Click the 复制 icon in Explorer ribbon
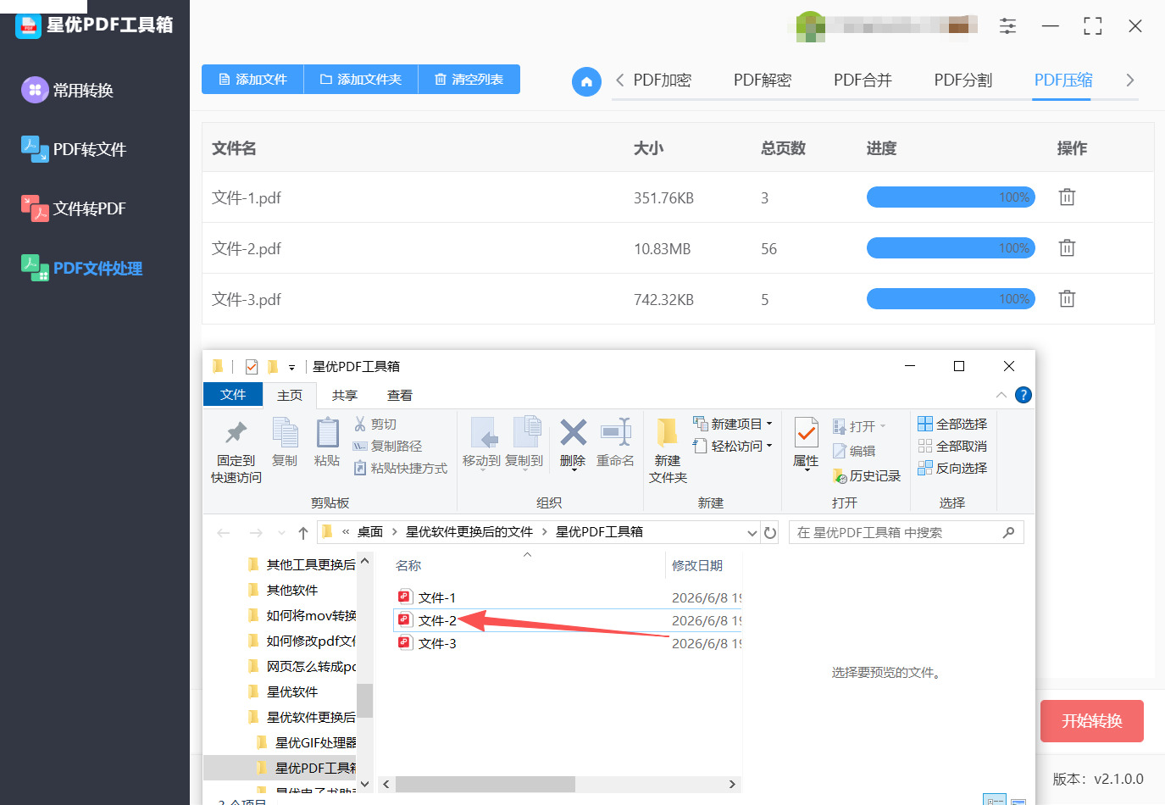 [x=285, y=433]
